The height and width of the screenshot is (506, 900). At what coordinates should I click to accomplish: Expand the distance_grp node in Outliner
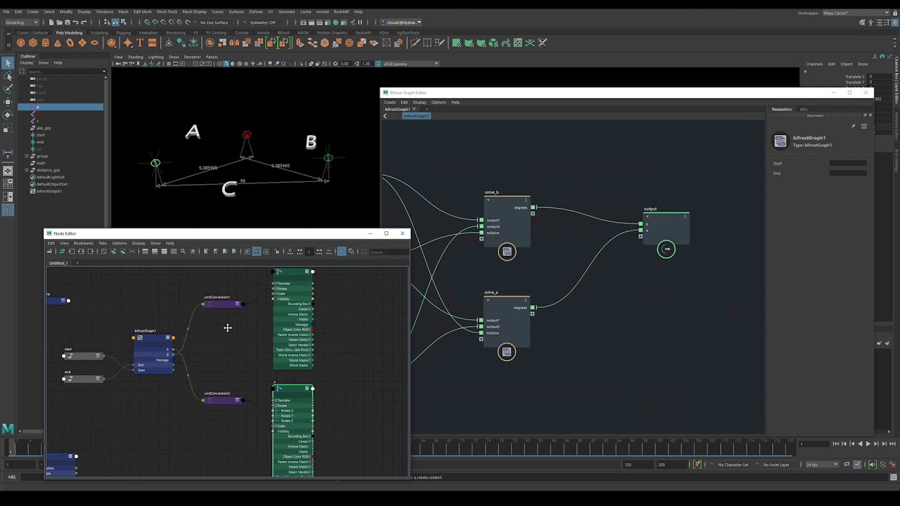click(27, 170)
